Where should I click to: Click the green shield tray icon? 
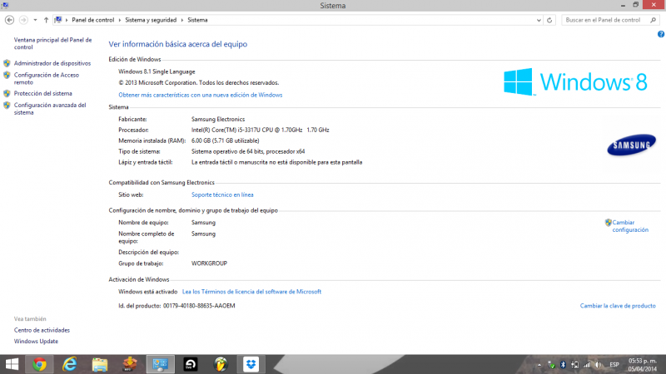(x=551, y=365)
